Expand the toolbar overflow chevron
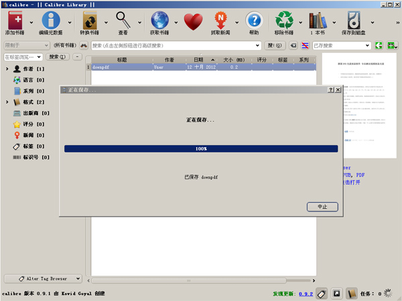Screen dimensions: 402x301 (x=397, y=23)
